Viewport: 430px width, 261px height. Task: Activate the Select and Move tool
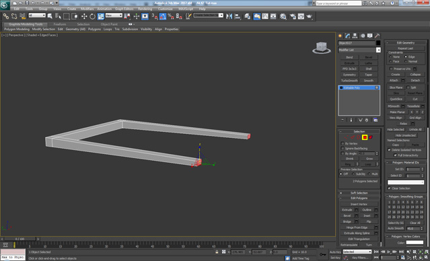(x=84, y=16)
